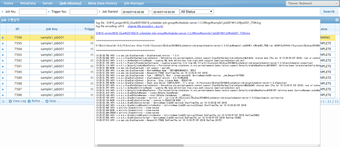Expand plus icon for job 7586
The image size is (340, 147).
(3, 95)
